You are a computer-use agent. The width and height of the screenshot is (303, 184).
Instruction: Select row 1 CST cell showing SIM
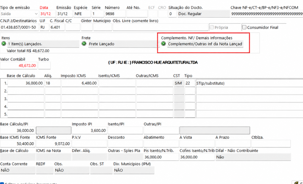[179, 83]
